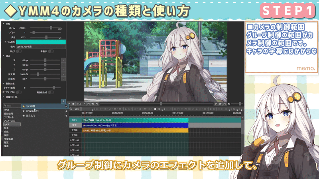Click the アイテムの色 teal color swatch
Viewport: 319px width, 179px height.
41,42
